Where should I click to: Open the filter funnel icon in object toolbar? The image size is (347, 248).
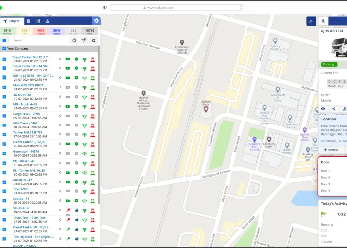click(x=84, y=40)
